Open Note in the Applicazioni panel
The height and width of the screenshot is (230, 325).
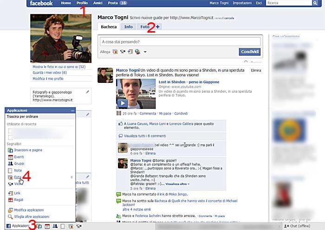tap(18, 170)
